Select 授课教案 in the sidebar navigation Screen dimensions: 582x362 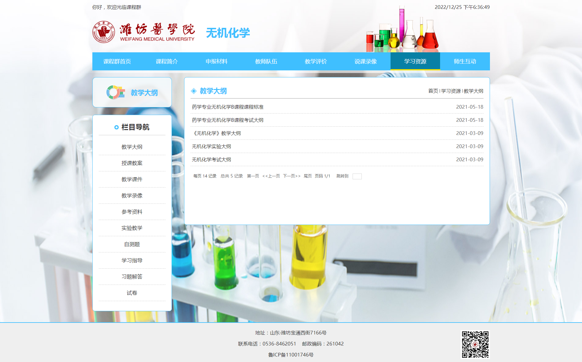[x=132, y=163]
